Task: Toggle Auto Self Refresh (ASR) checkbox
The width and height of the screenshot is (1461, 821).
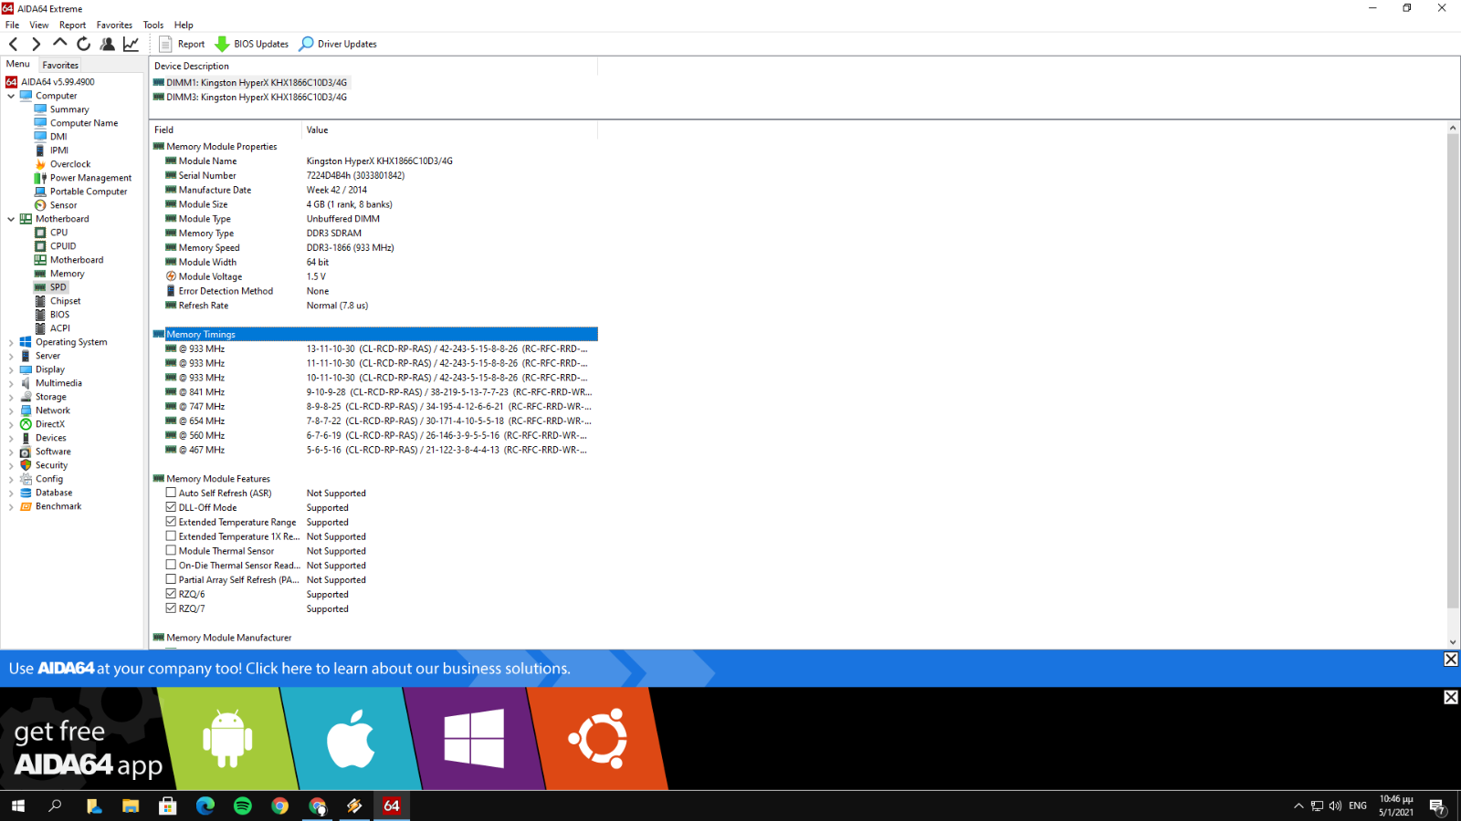Action: (x=171, y=493)
